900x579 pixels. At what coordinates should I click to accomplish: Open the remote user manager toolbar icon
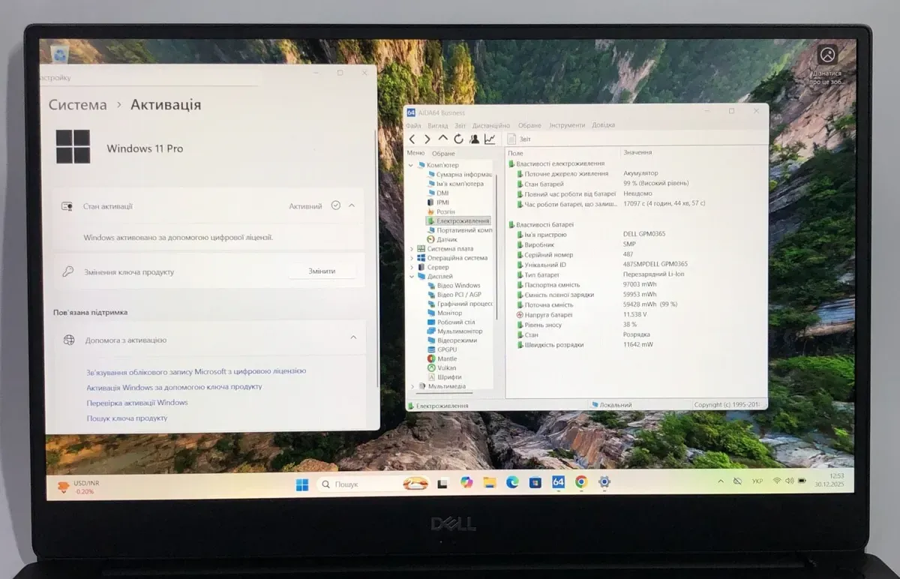tap(474, 139)
